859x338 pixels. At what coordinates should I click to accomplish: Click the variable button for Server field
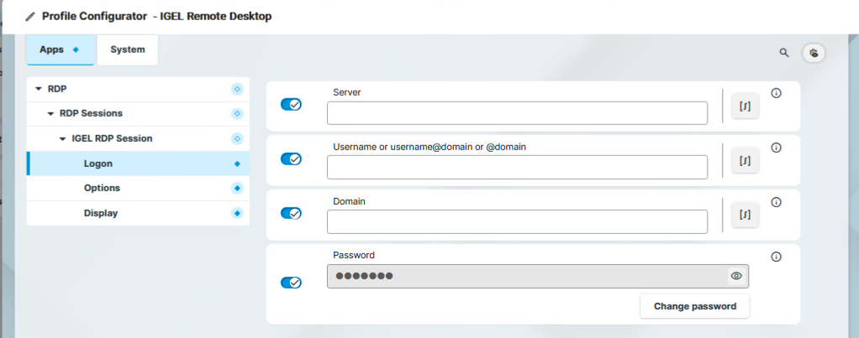[745, 106]
